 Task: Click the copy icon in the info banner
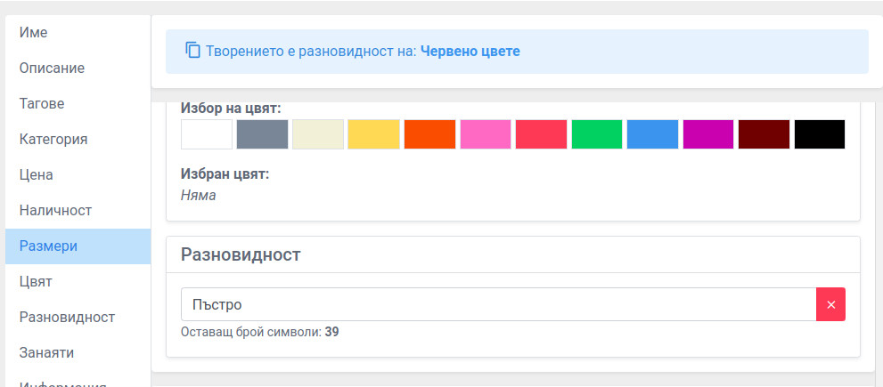point(192,51)
